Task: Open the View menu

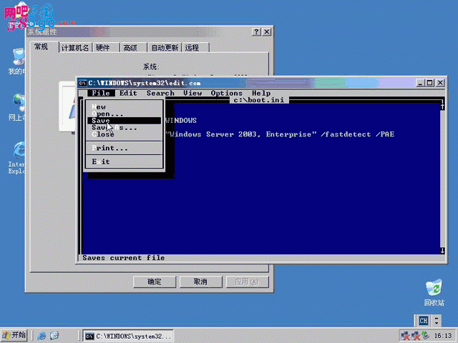Action: (193, 93)
